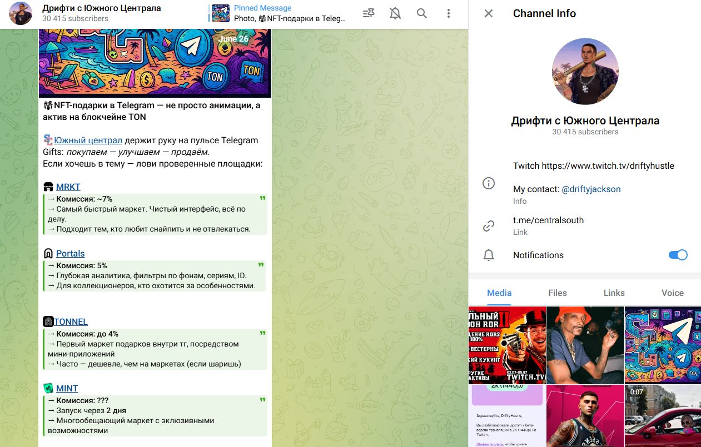Click the TONNEL emoji icon

(x=48, y=322)
